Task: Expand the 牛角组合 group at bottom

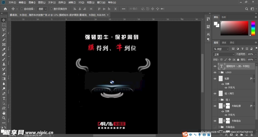Action: (219, 127)
